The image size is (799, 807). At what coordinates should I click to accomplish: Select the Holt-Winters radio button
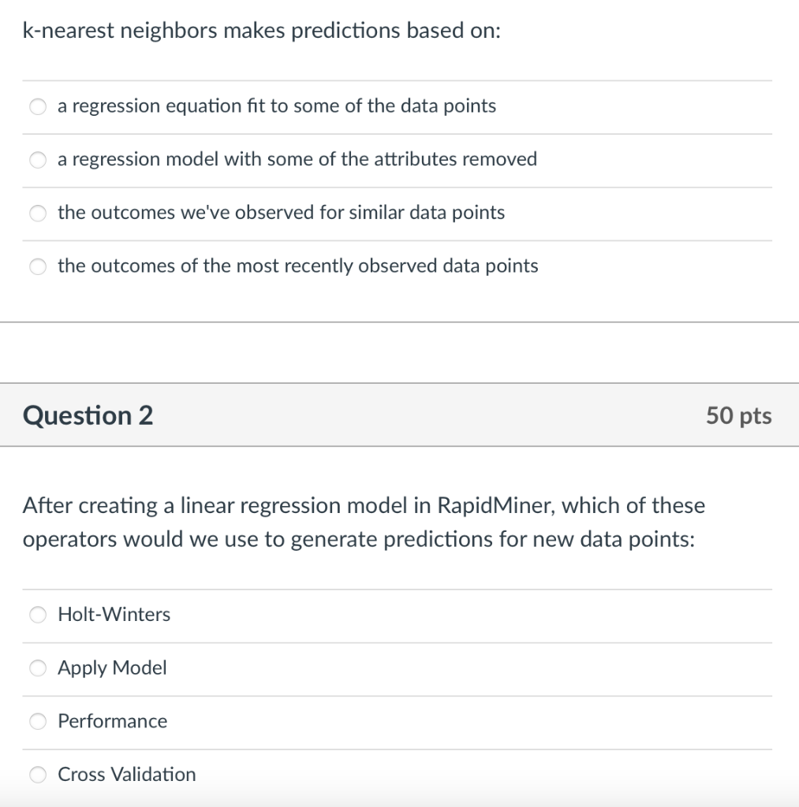tap(38, 615)
